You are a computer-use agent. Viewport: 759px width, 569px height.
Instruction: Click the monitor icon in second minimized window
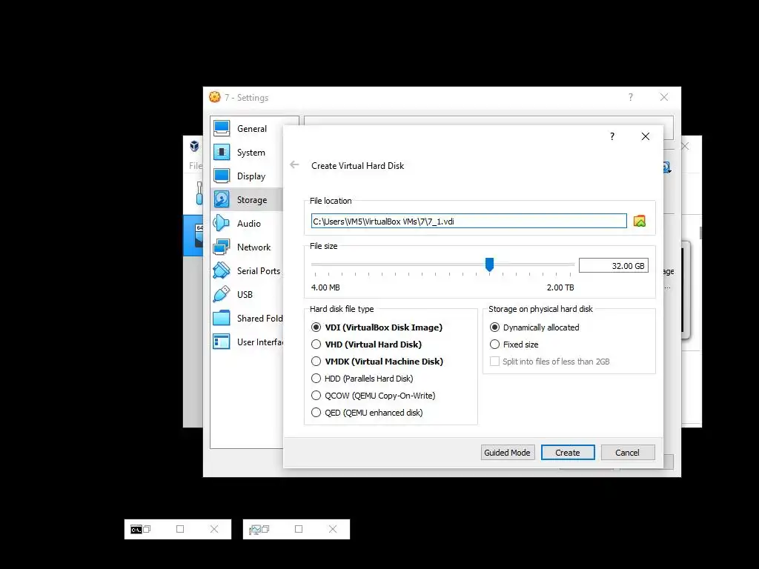coord(255,530)
